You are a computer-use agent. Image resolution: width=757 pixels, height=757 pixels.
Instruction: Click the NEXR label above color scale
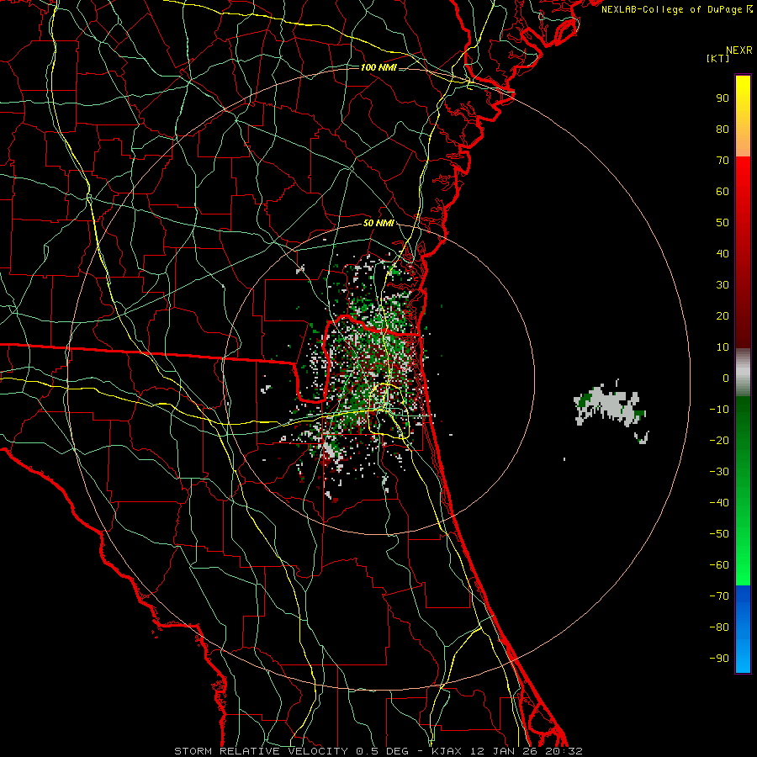(x=738, y=50)
